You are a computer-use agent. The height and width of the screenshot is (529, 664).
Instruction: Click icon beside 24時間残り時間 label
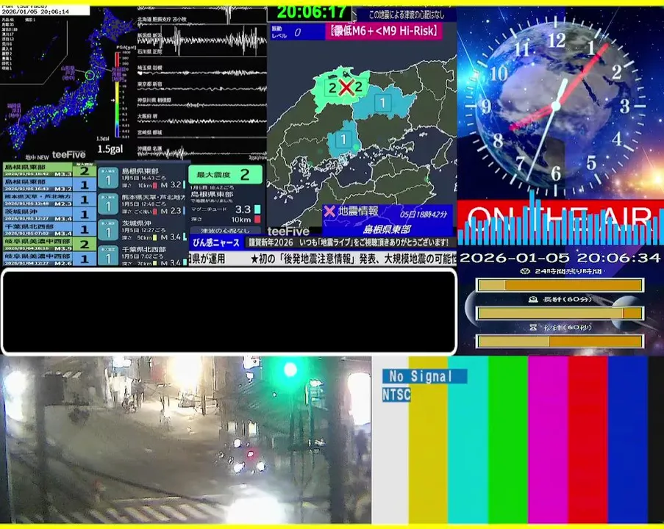[526, 271]
